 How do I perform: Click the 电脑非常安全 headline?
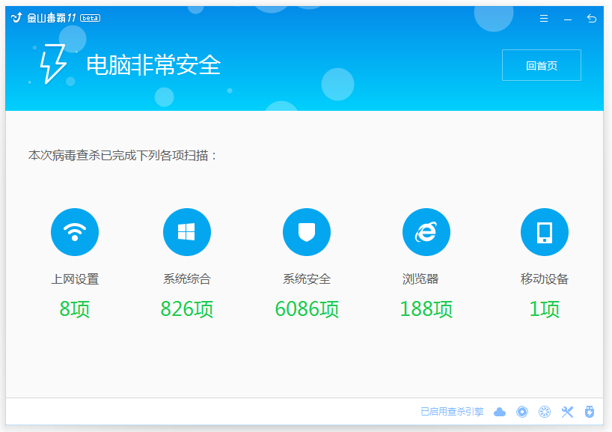point(154,65)
